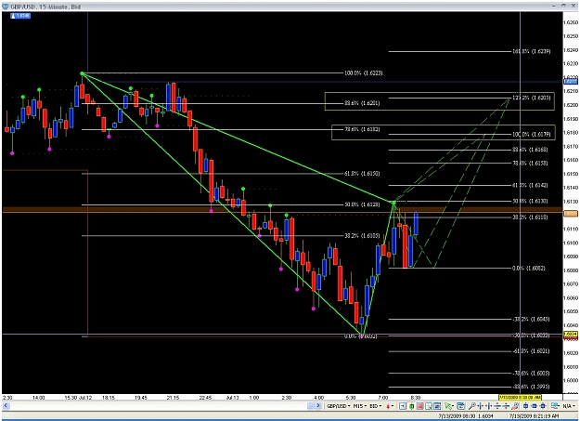Click the first vertical-line zoom icon
The height and width of the screenshot is (421, 580).
tap(480, 406)
